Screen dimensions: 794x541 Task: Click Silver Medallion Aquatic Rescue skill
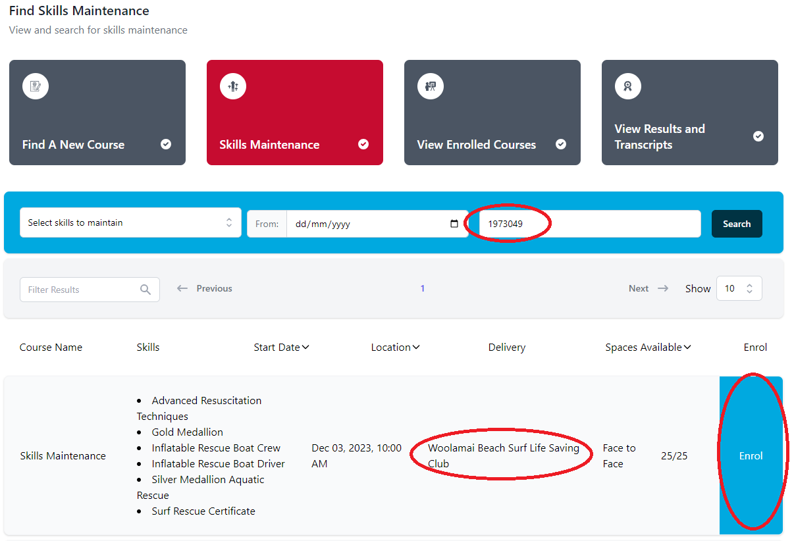tap(200, 487)
